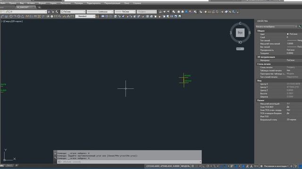Open the lineweight dropdown showing ПоСлою
The width and height of the screenshot is (302, 169).
125,12
